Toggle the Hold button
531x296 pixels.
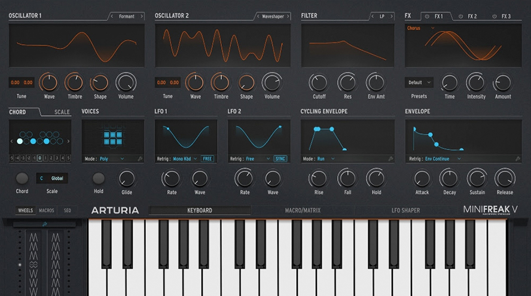(x=99, y=178)
